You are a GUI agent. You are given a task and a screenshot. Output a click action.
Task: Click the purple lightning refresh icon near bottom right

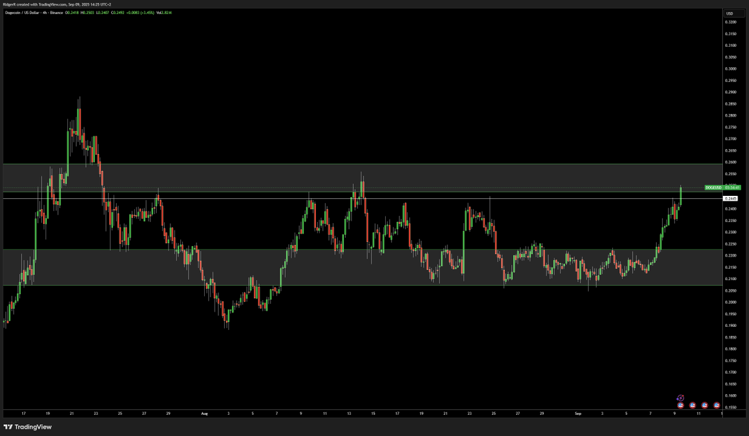(x=680, y=398)
